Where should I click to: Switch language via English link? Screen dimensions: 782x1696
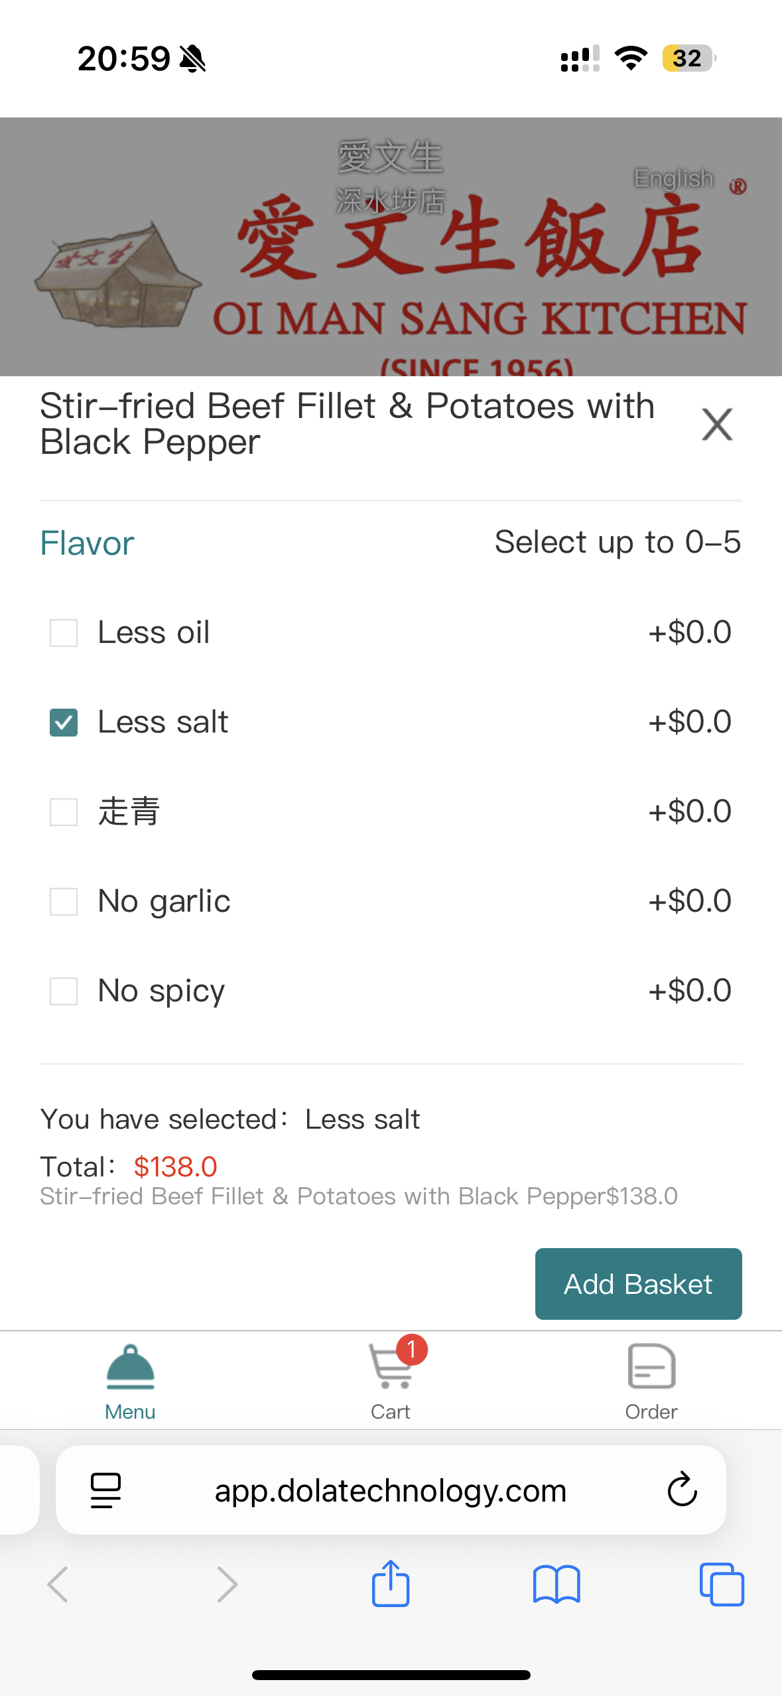tap(673, 178)
